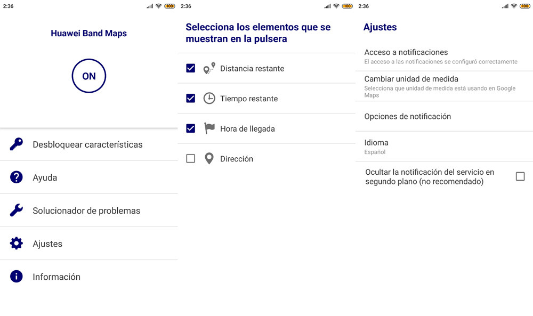533x316 pixels.
Task: Click the key icon for unlocking features
Action: tap(17, 144)
